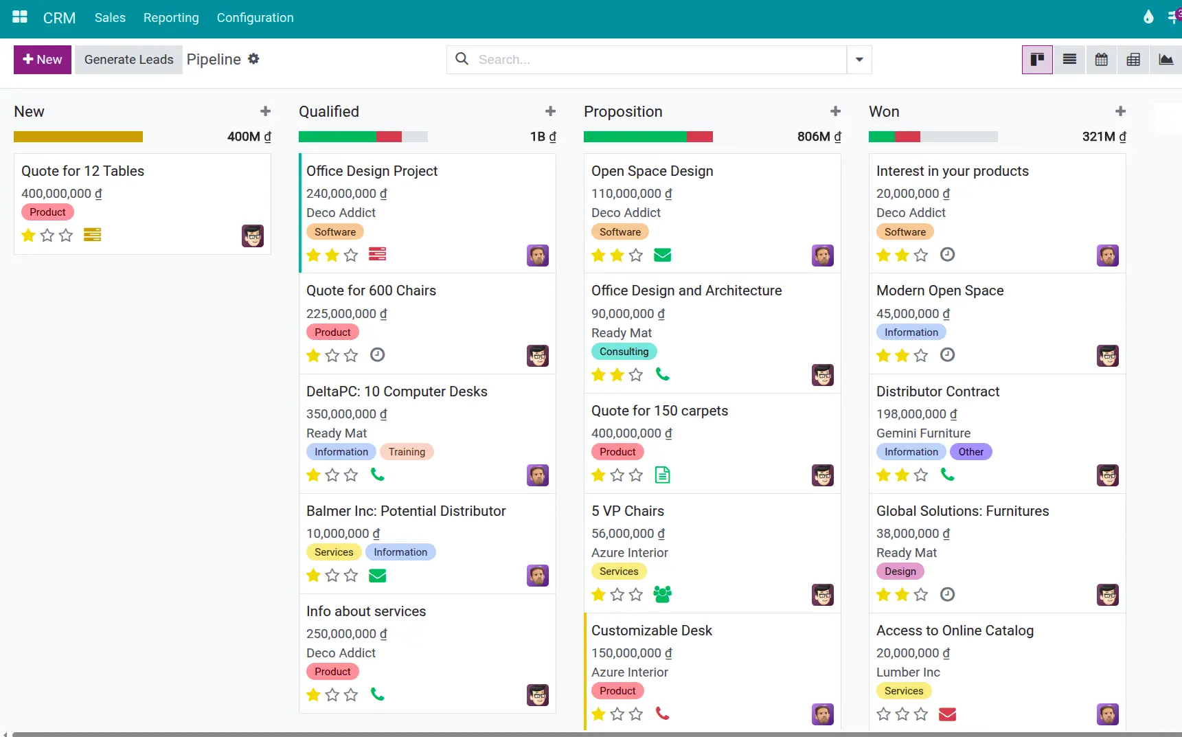Click green segment of Proposition progress bar
Screen dimensions: 1182x737
(x=635, y=137)
